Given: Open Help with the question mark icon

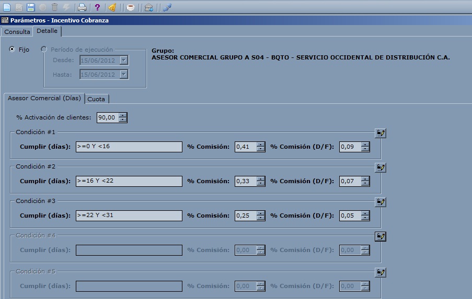Looking at the screenshot, I should 97,7.
